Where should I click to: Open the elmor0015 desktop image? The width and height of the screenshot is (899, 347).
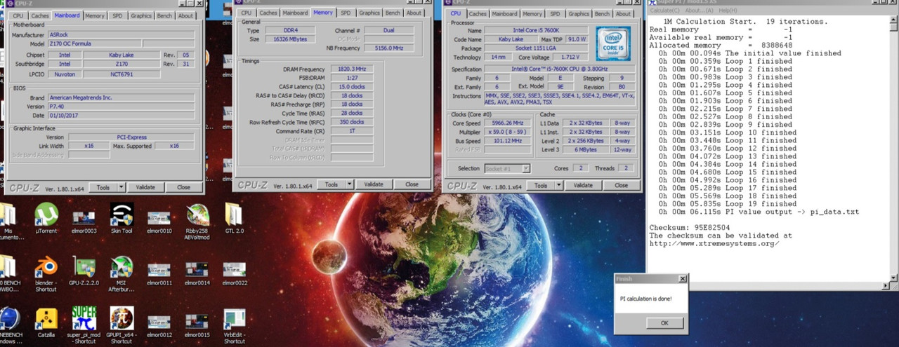[x=197, y=325]
